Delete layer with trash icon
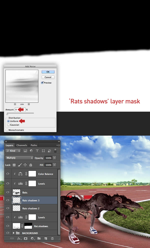Screen dimensions: 150x248 click(x=52, y=238)
